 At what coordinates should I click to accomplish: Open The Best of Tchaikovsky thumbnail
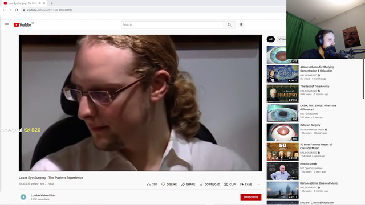[x=283, y=93]
